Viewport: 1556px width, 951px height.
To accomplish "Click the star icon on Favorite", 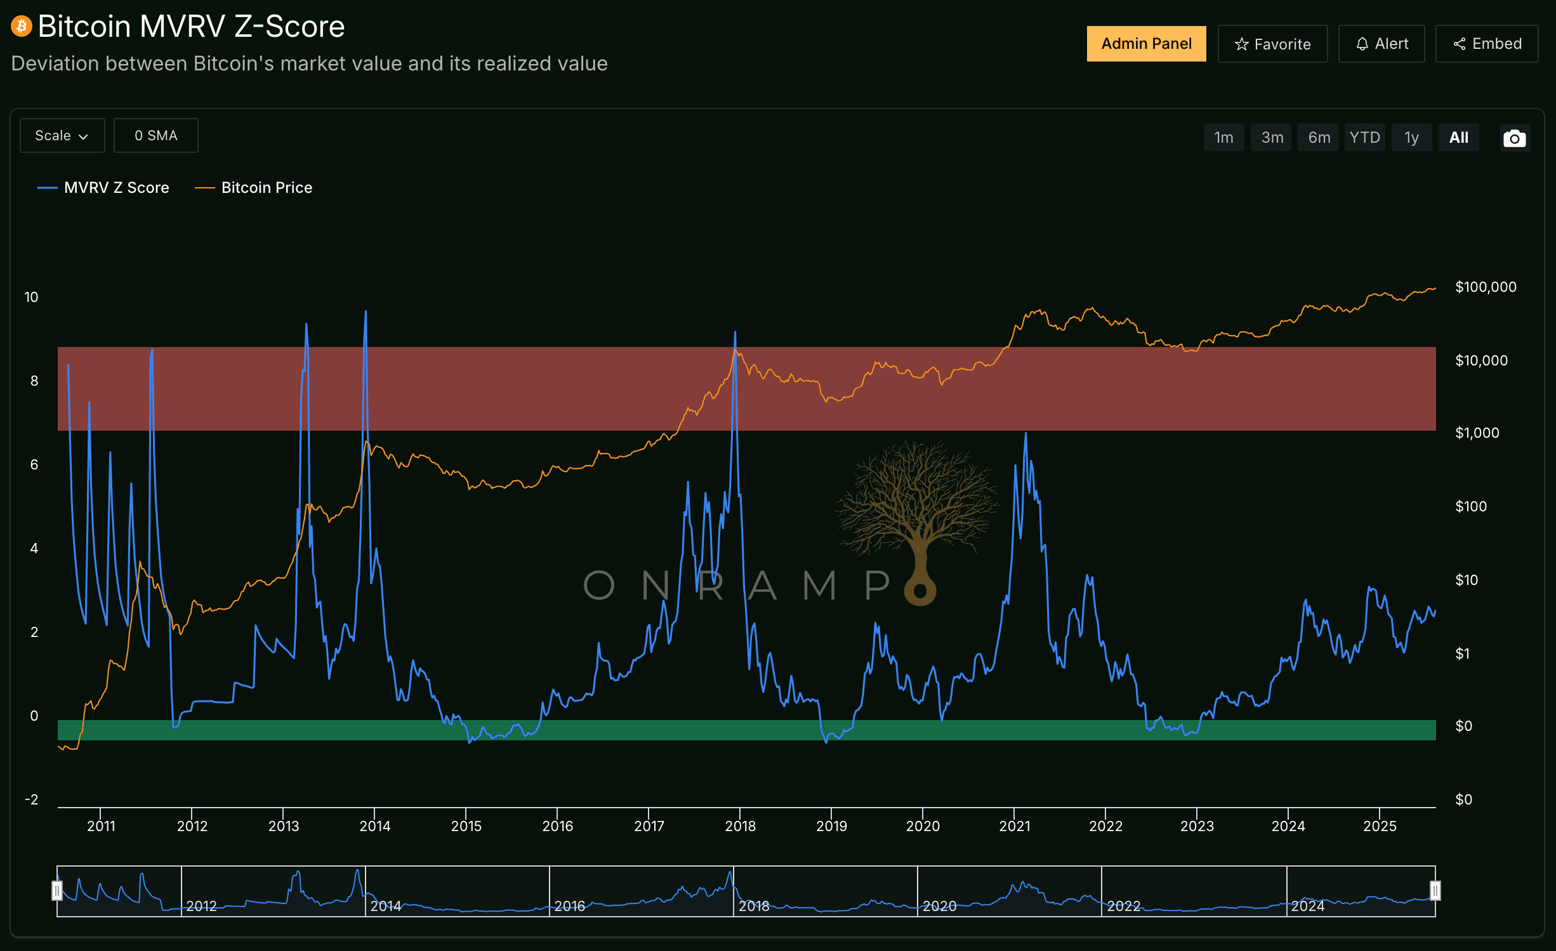I will click(x=1241, y=44).
